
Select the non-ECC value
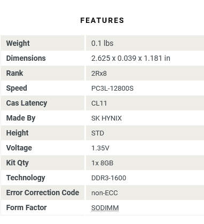105,193
